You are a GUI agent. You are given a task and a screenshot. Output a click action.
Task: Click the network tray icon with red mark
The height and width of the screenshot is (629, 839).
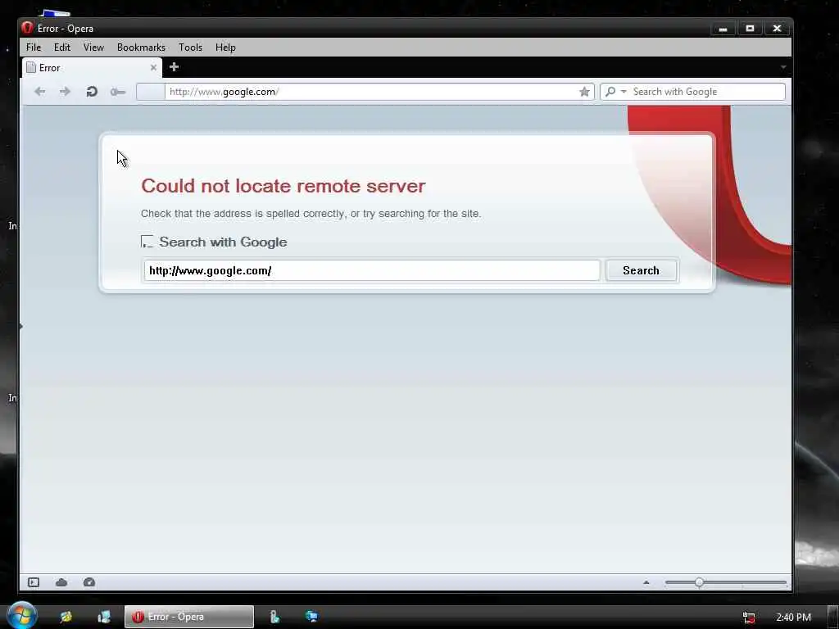point(749,618)
